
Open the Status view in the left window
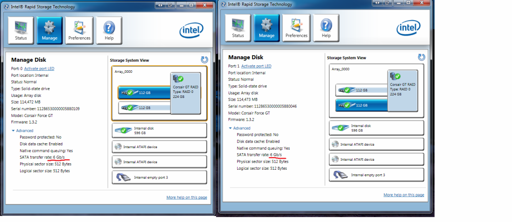tap(21, 30)
